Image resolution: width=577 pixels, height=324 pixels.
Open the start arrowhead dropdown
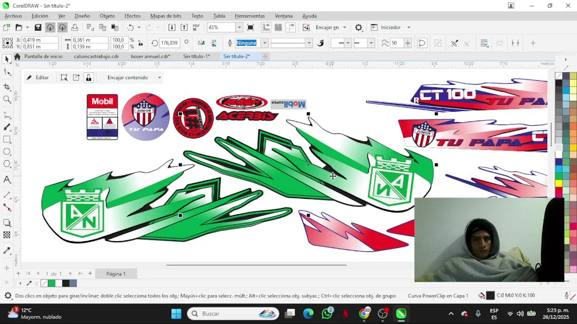tap(348, 43)
